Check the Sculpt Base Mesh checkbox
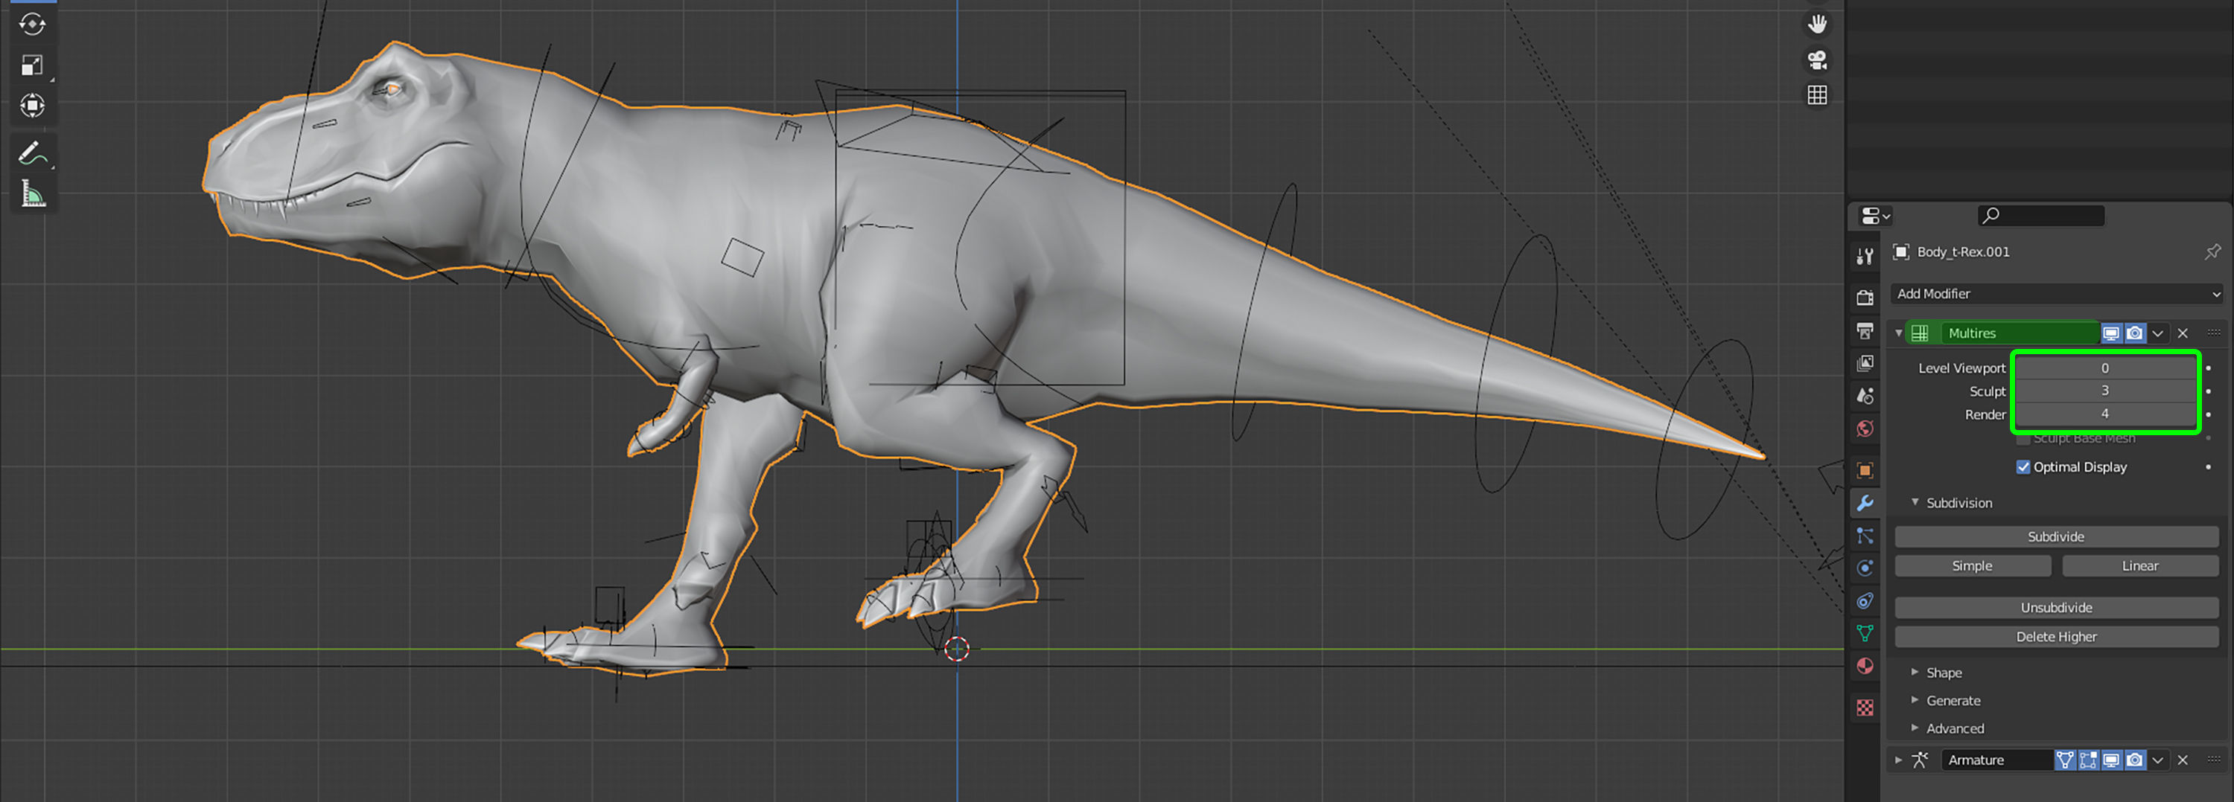 pyautogui.click(x=2023, y=439)
